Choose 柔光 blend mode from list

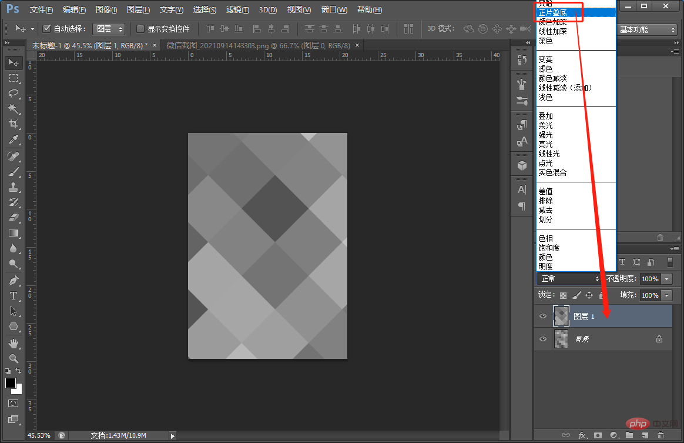[546, 125]
